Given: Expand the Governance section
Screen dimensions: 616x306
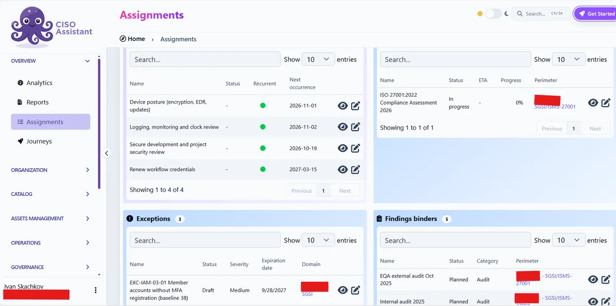Looking at the screenshot, I should (x=50, y=267).
